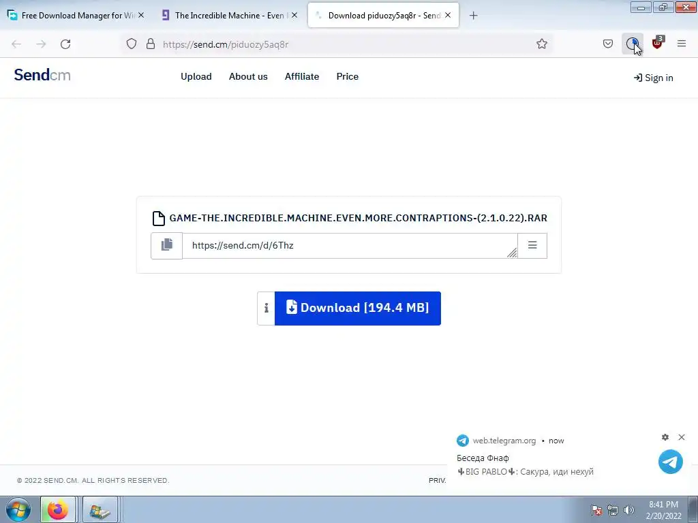698x523 pixels.
Task: Copy the share link with copy icon
Action: tap(166, 245)
